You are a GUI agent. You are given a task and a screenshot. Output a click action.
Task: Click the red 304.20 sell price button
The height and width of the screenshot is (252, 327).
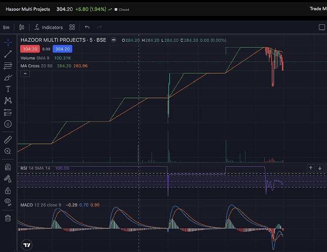(30, 49)
